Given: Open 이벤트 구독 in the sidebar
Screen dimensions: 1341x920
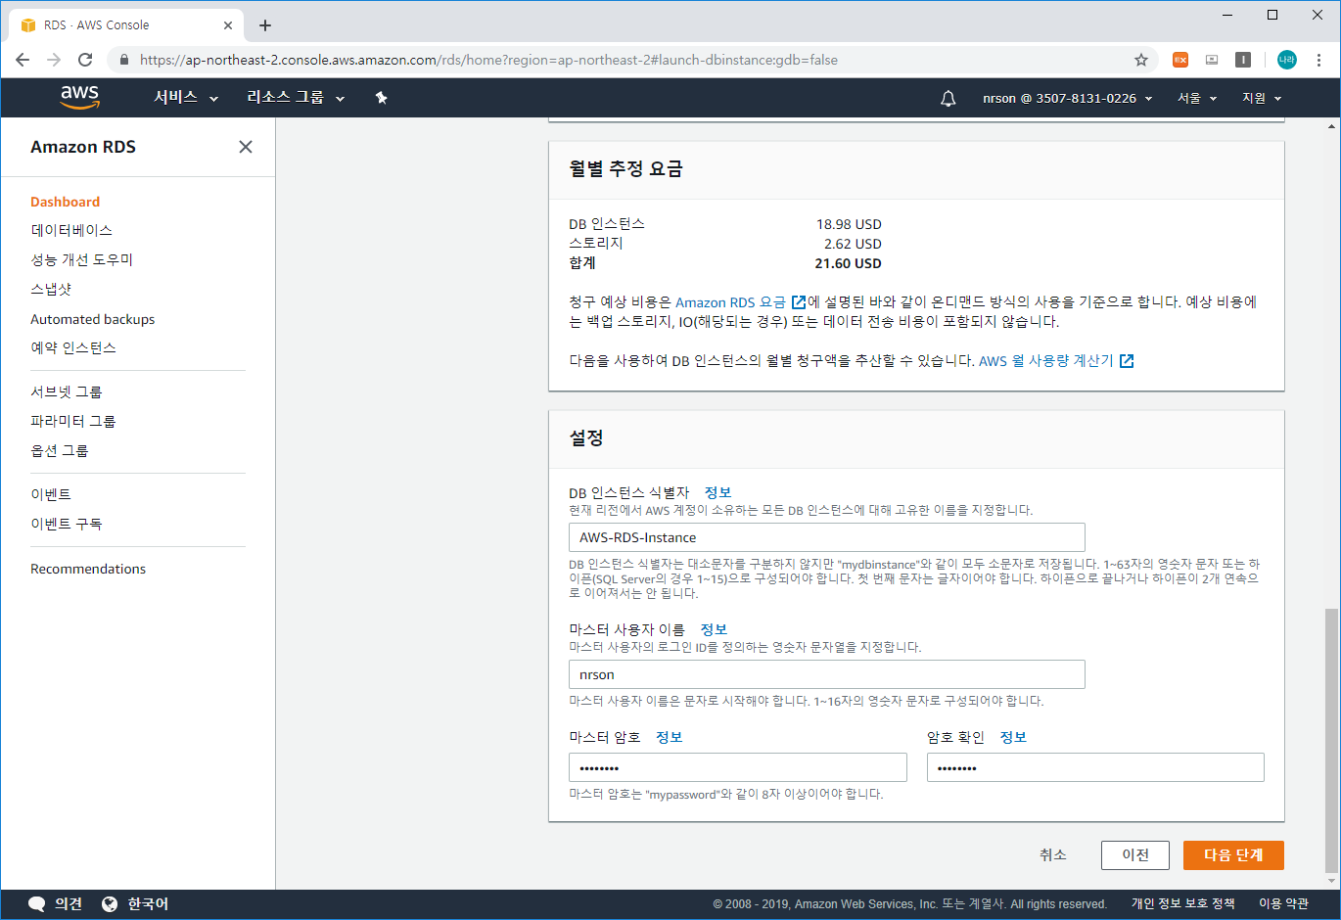Looking at the screenshot, I should click(67, 524).
